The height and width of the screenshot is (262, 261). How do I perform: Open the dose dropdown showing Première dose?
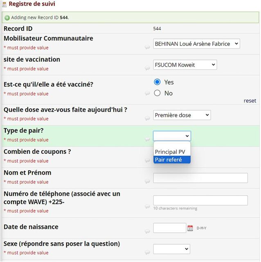[182, 115]
